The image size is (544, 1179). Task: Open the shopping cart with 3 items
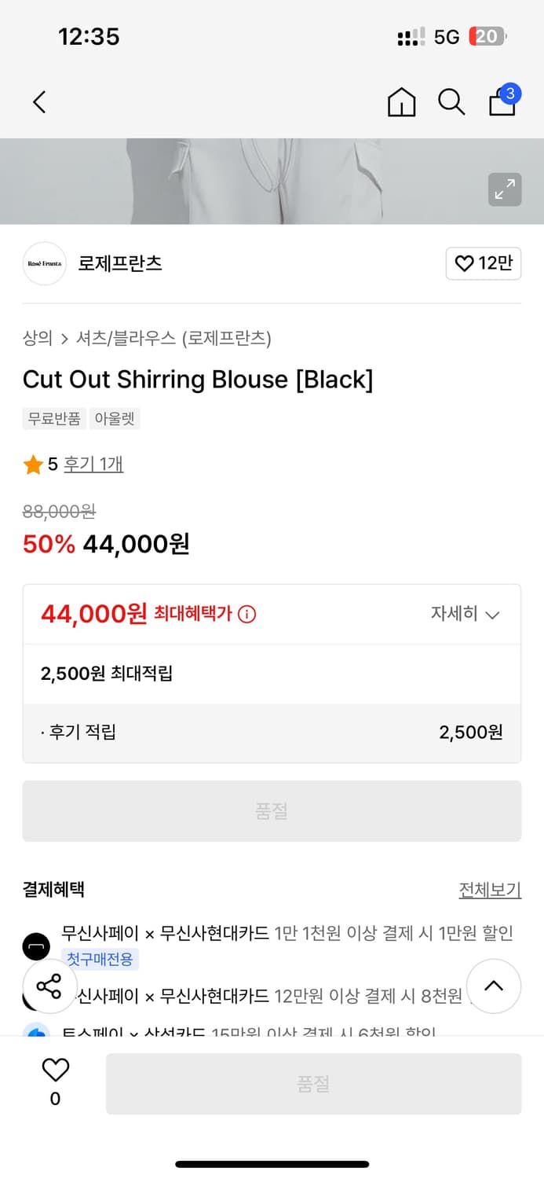coord(502,102)
